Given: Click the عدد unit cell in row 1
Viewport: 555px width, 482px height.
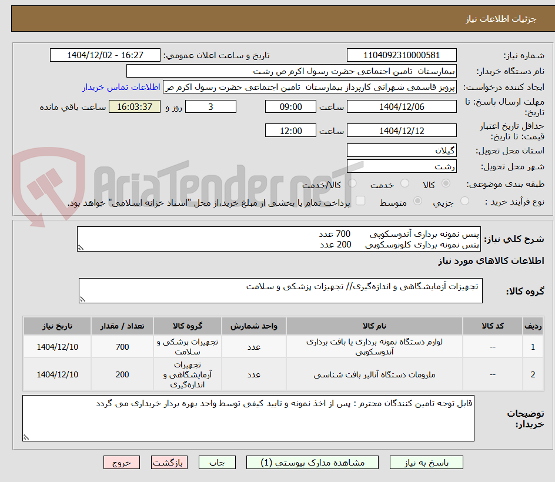Looking at the screenshot, I should coord(254,347).
